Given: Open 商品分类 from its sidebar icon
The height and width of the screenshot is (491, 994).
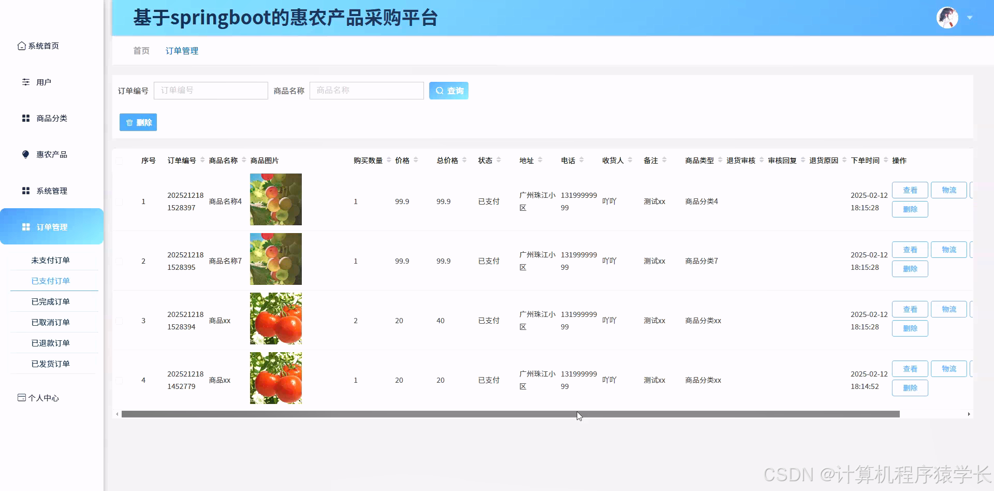Looking at the screenshot, I should click(25, 118).
